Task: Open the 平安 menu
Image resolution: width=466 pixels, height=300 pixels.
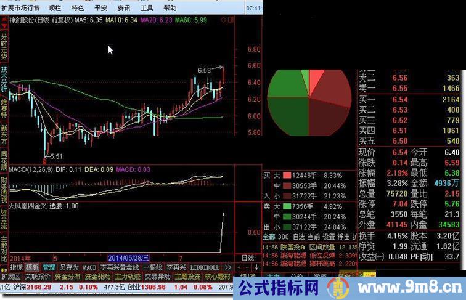Action: pyautogui.click(x=100, y=8)
